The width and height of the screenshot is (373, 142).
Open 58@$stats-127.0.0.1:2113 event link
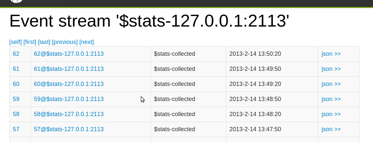69,114
